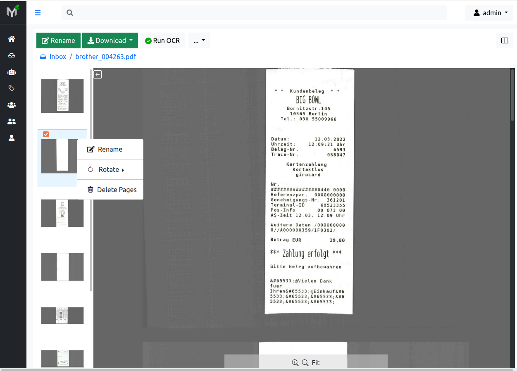This screenshot has height=371, width=517.
Task: Select the fourth blank page thumbnail
Action: pyautogui.click(x=62, y=267)
